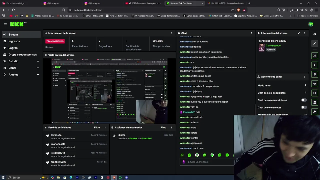This screenshot has height=180, width=320.
Task: Click Francuito7 link in moderator actions
Action: 146,138
